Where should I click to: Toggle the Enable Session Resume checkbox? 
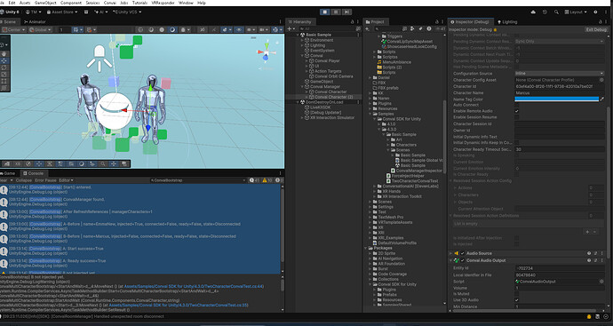tap(517, 117)
